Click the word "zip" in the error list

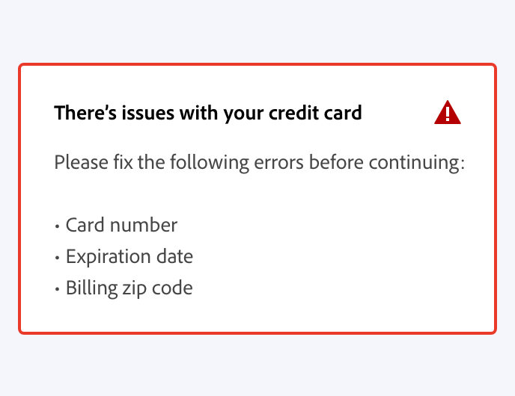(x=133, y=288)
